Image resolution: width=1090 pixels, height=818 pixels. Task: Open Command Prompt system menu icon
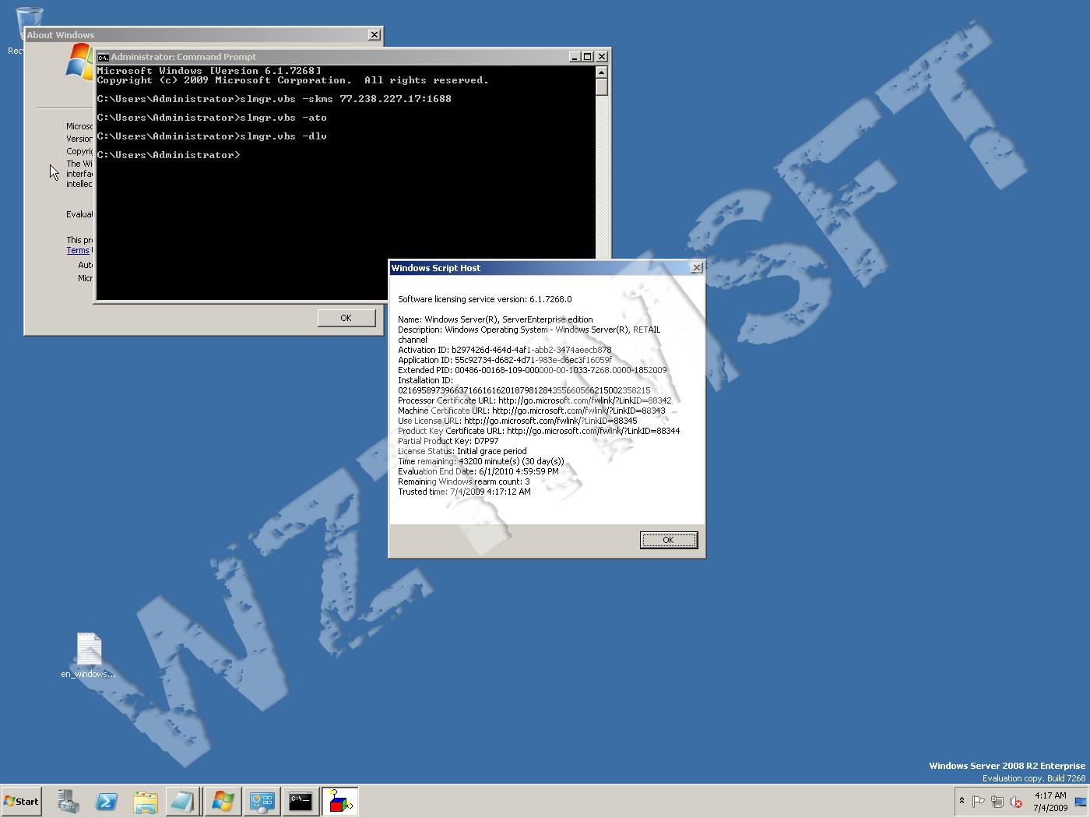pos(103,57)
